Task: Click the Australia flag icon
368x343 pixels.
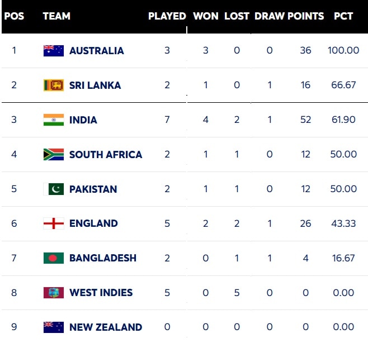Action: 54,51
